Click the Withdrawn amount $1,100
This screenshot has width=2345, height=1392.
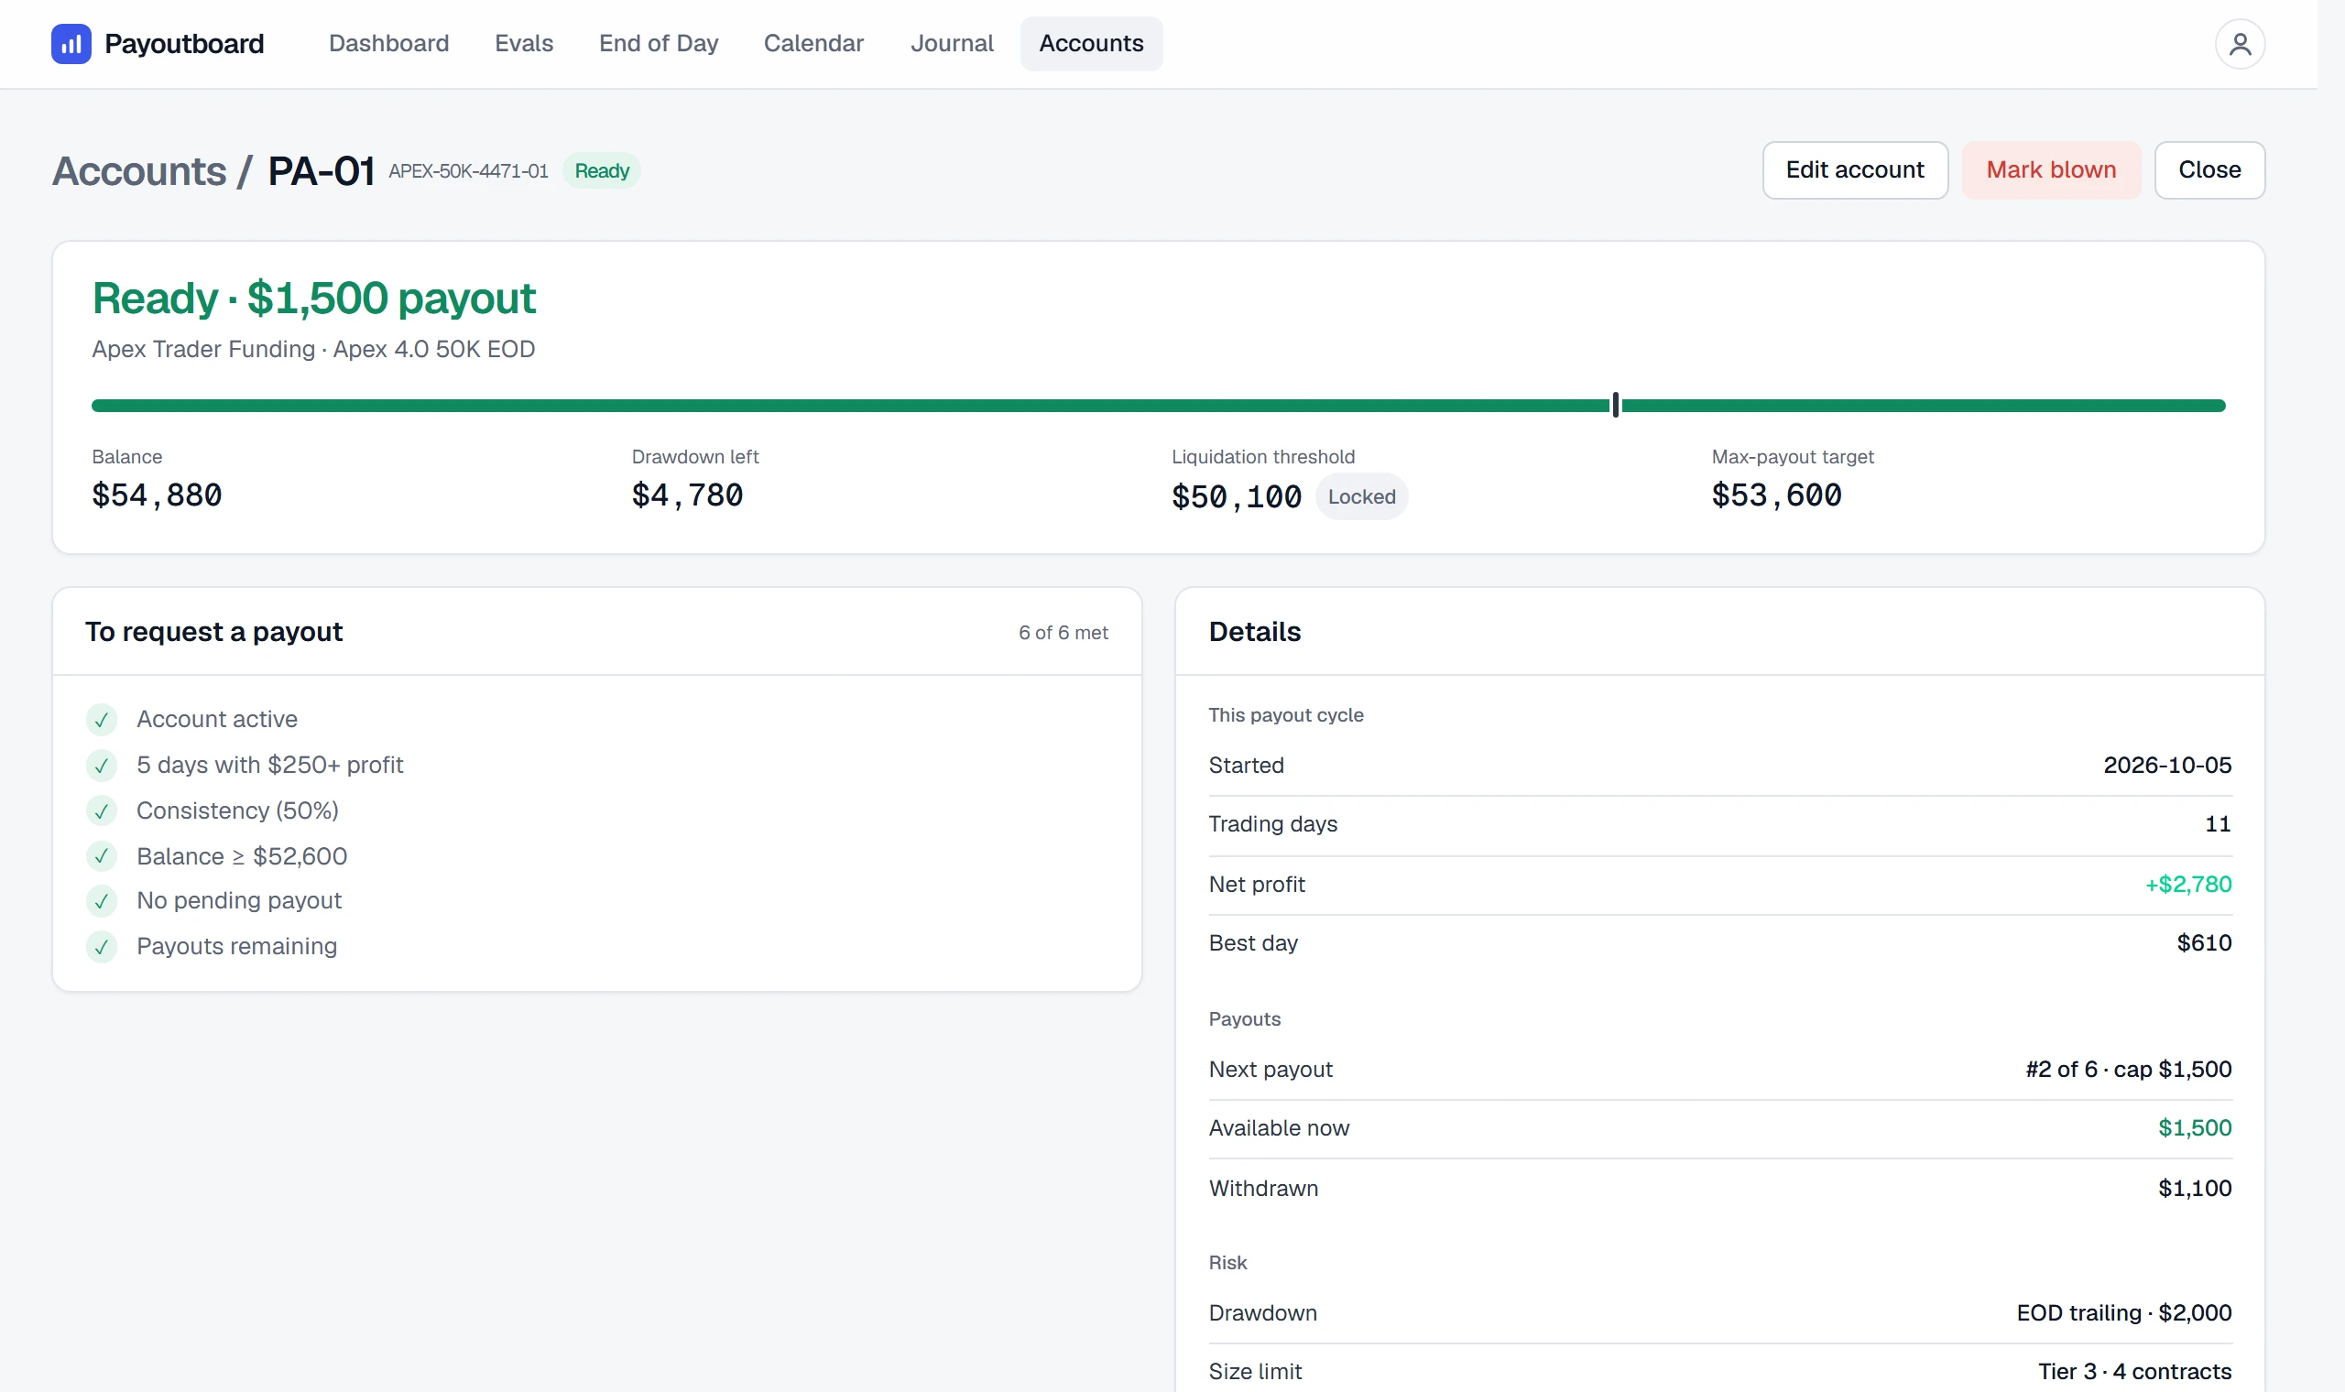pos(2194,1189)
